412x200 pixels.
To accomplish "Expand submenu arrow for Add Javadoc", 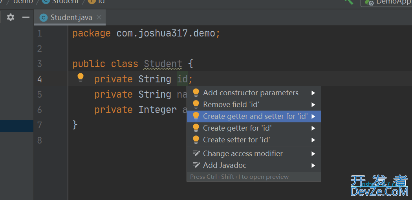I will click(313, 165).
